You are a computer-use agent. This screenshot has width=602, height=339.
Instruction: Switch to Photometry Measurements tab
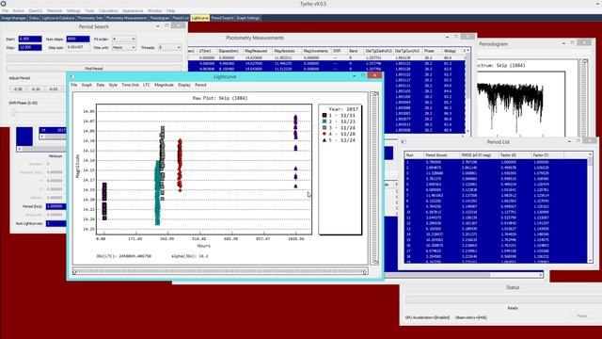point(126,18)
